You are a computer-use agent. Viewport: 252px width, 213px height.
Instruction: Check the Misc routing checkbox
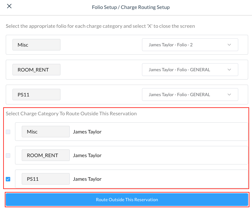pyautogui.click(x=8, y=132)
